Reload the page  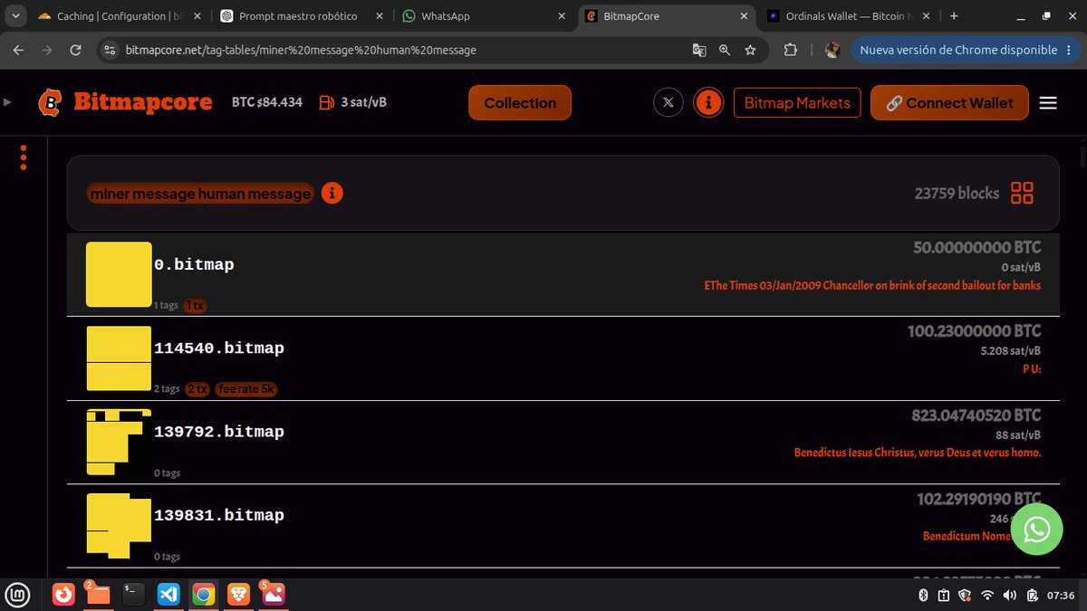75,51
